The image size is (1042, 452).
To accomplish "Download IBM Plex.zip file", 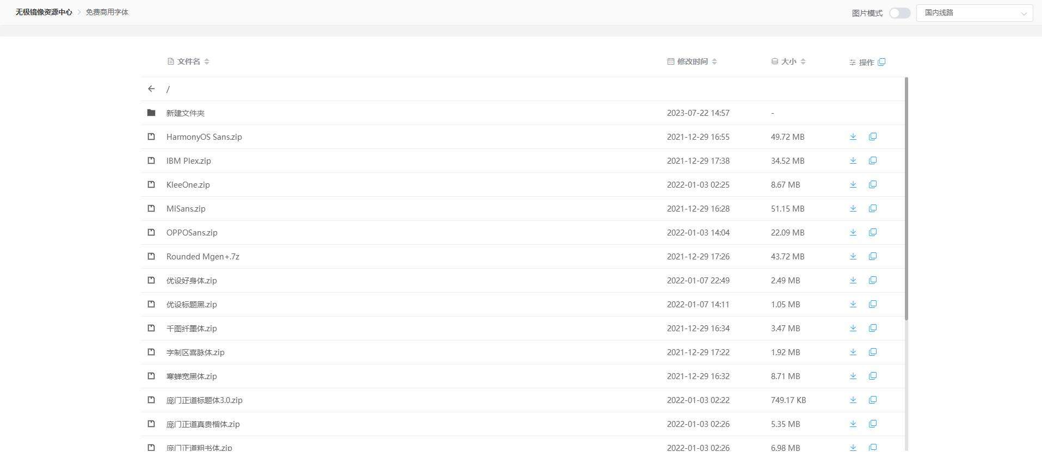I will pyautogui.click(x=853, y=160).
